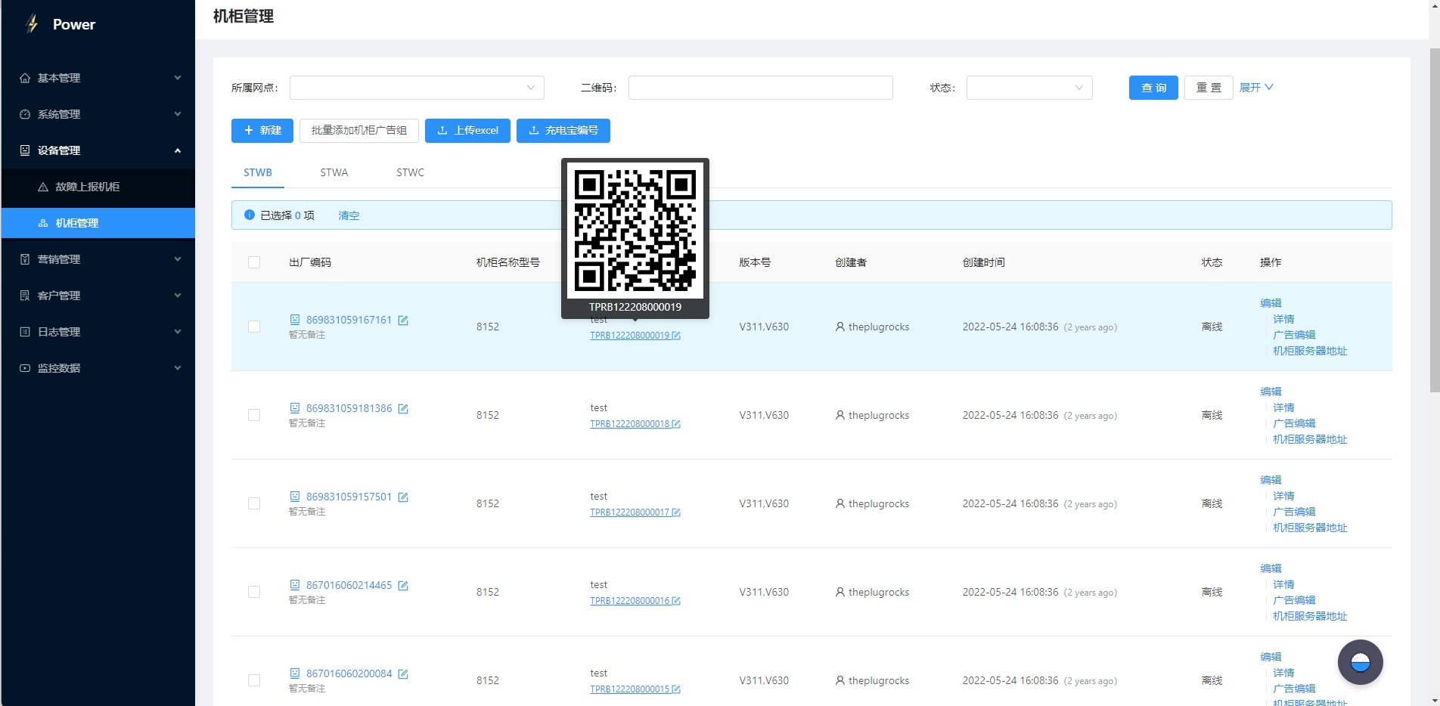Expand the 客户管理 menu
The height and width of the screenshot is (706, 1440).
point(98,296)
